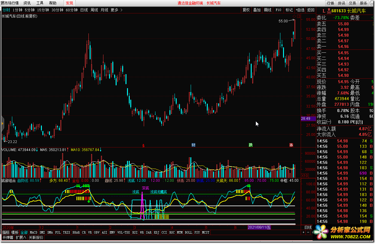This screenshot has width=376, height=244.
Task: Click the blue '财' event marker under the chart
Action: point(193,145)
